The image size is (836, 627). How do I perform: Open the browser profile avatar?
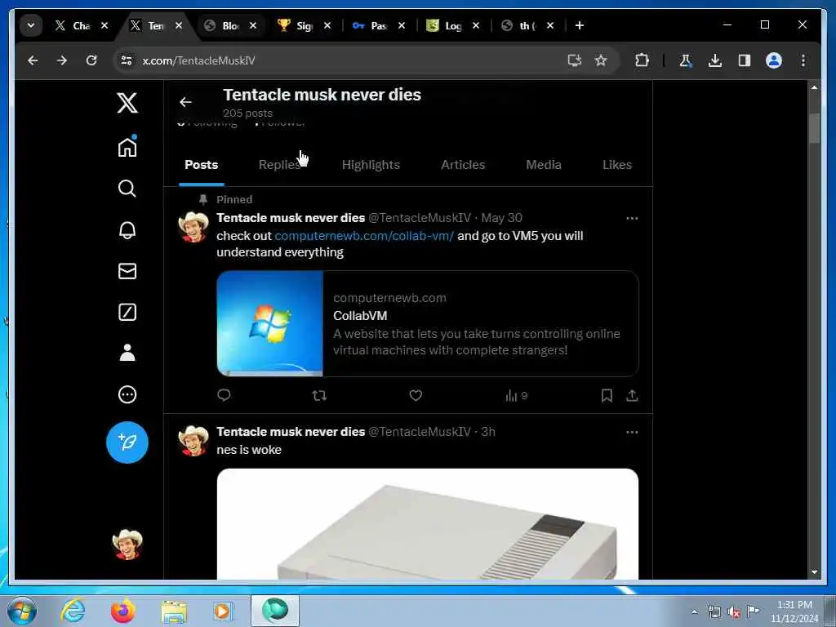774,60
